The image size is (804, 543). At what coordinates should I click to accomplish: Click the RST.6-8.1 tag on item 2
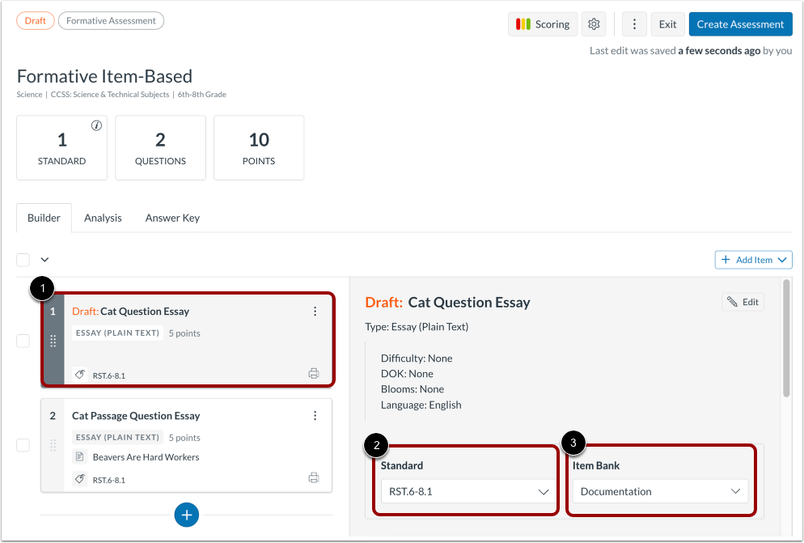(108, 480)
